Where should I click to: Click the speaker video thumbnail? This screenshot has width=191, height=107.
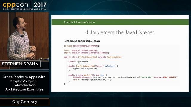(24, 40)
